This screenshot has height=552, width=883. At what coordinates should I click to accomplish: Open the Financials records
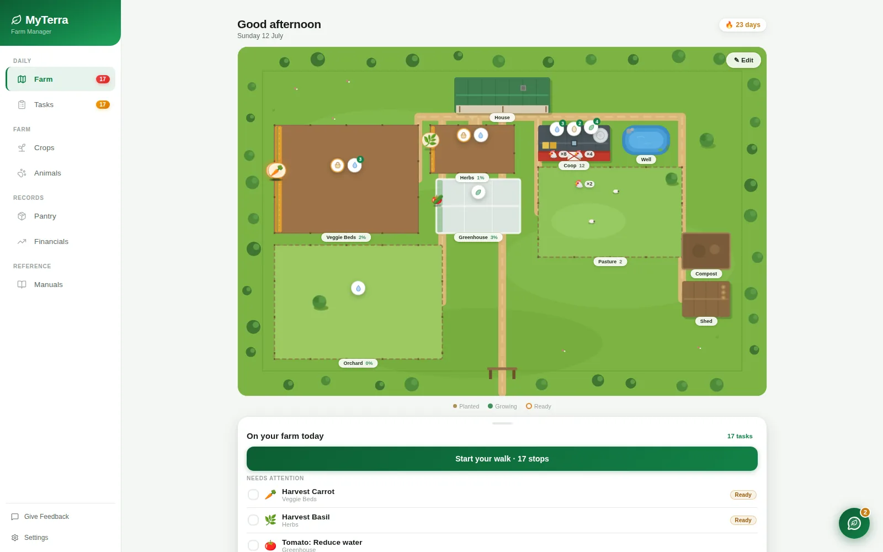(61, 241)
